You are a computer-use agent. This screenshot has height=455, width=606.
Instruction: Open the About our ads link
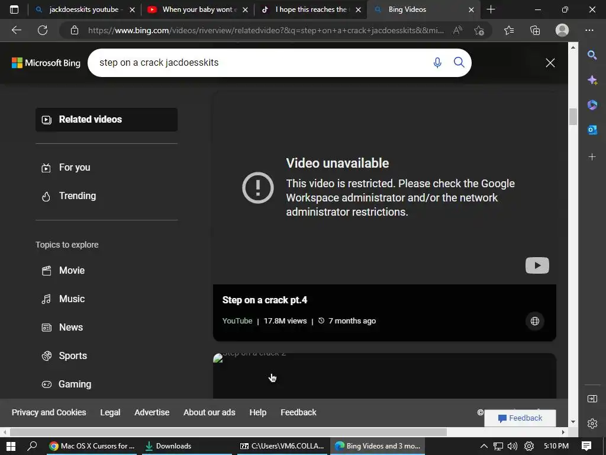coord(209,412)
